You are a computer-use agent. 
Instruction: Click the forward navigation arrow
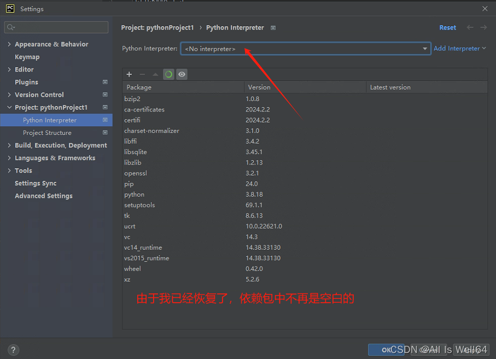coord(483,27)
